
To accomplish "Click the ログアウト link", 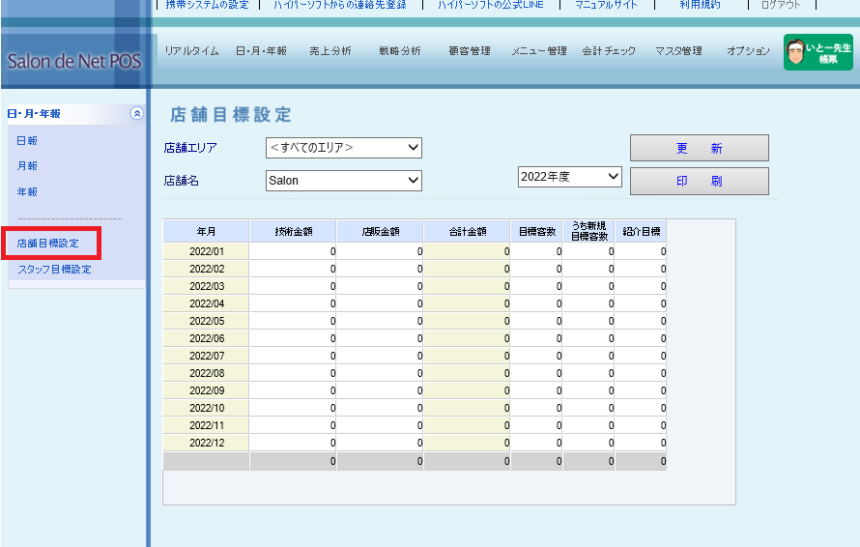I will (x=781, y=5).
